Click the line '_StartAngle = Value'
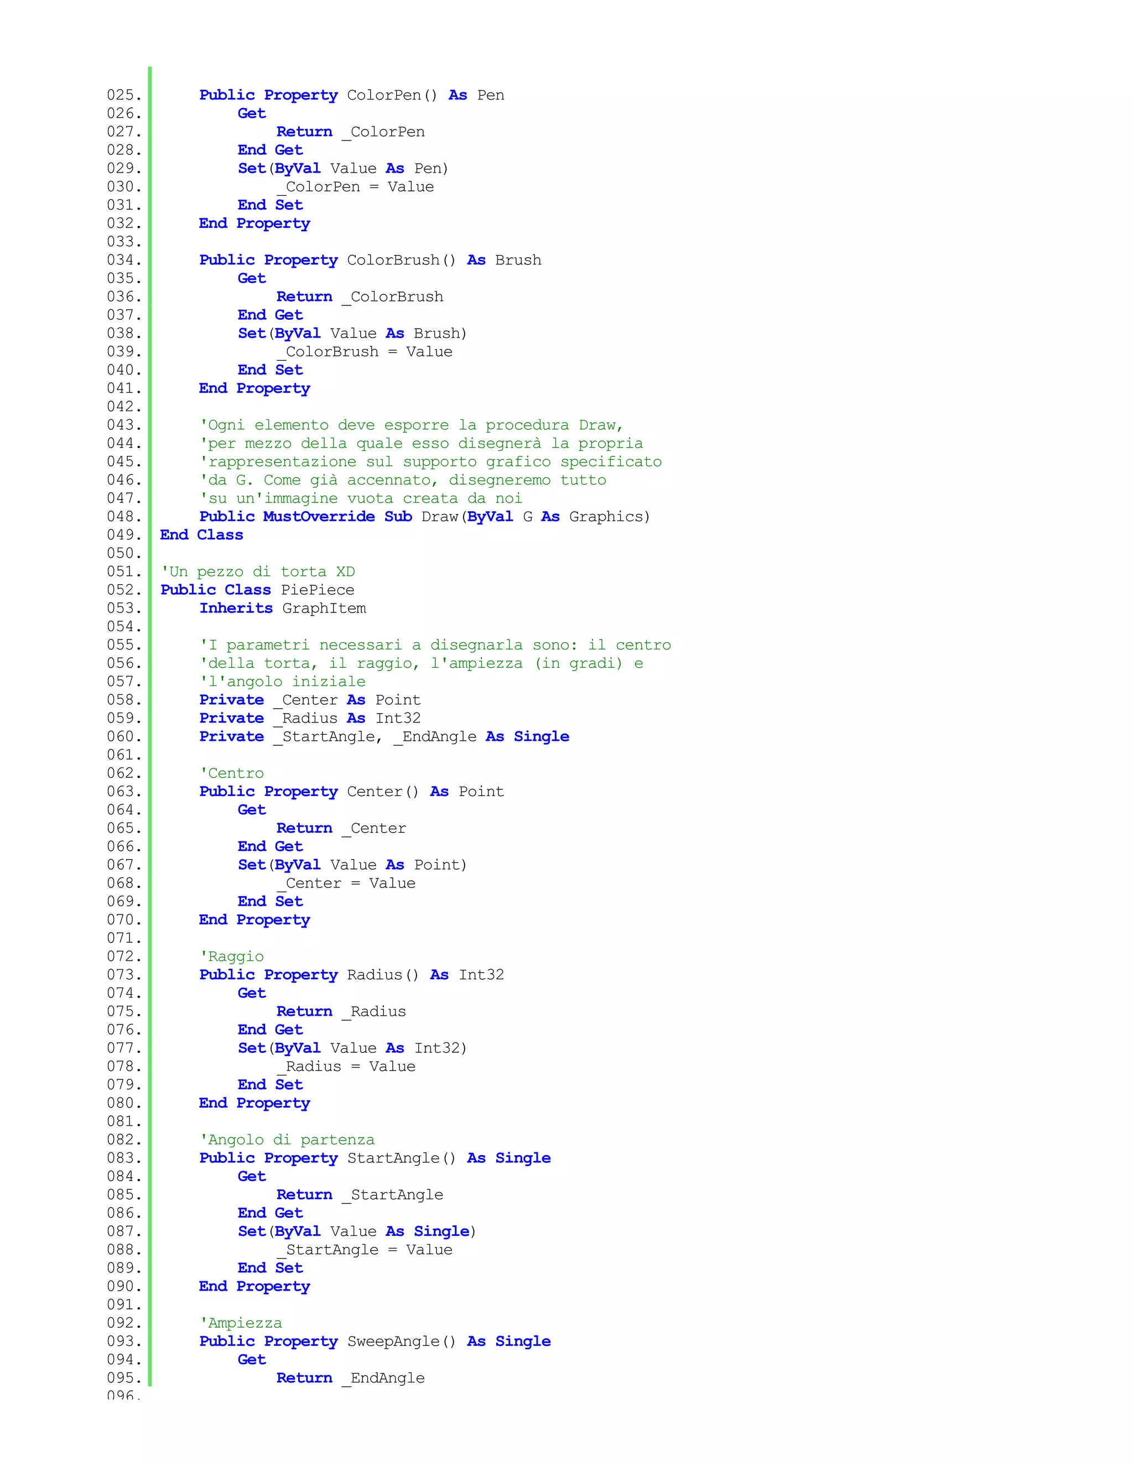Viewport: 1133px width, 1466px height. click(365, 1250)
